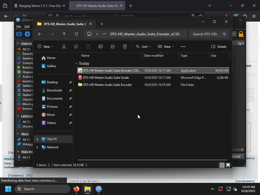
Task: List all Firefox tabs dropdown arrow
Action: pos(209,6)
